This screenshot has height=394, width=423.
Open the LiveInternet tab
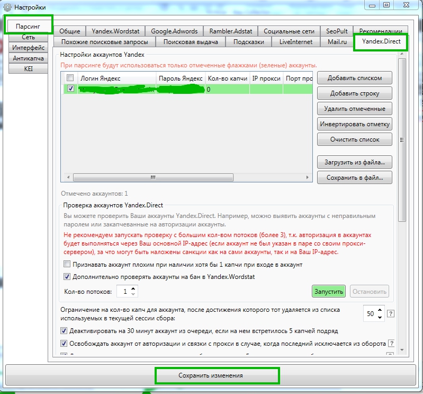coord(295,42)
